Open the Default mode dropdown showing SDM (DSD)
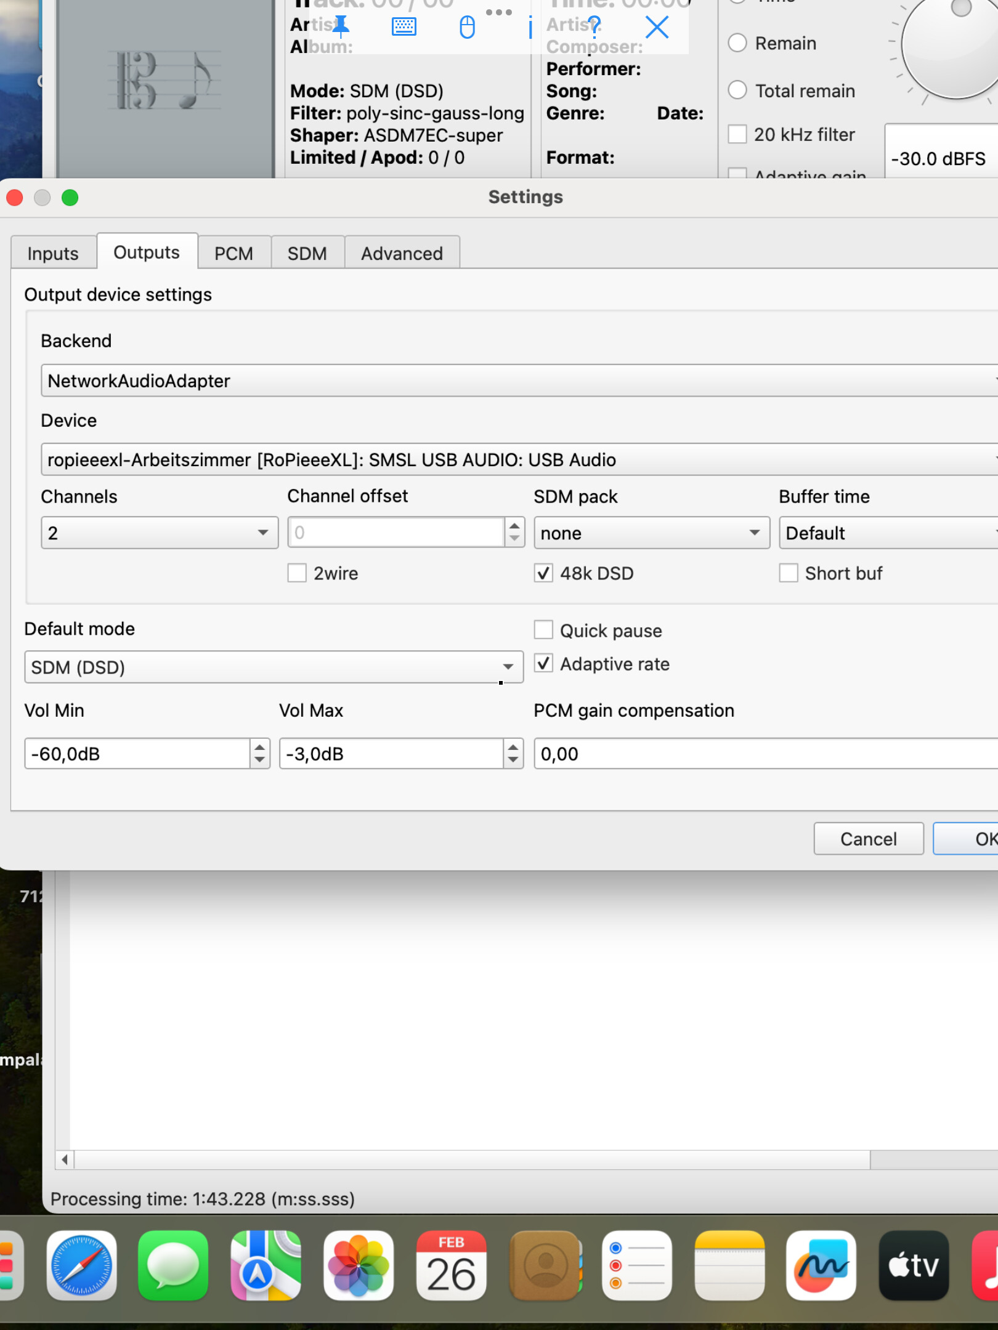Viewport: 998px width, 1330px height. 274,667
